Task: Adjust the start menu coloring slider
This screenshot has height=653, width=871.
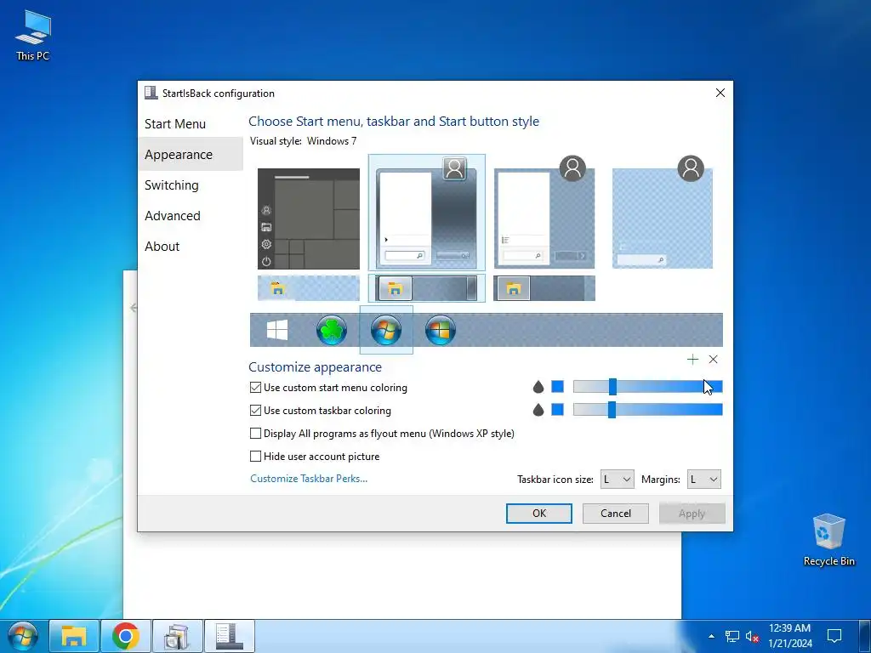Action: tap(647, 387)
